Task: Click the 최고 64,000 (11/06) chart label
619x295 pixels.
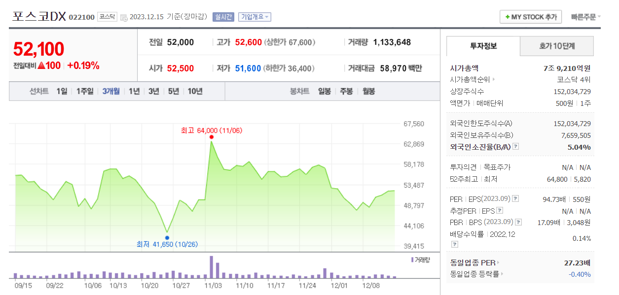Action: 212,131
